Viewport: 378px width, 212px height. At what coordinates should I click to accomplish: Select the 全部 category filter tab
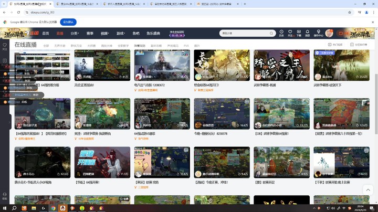click(46, 46)
